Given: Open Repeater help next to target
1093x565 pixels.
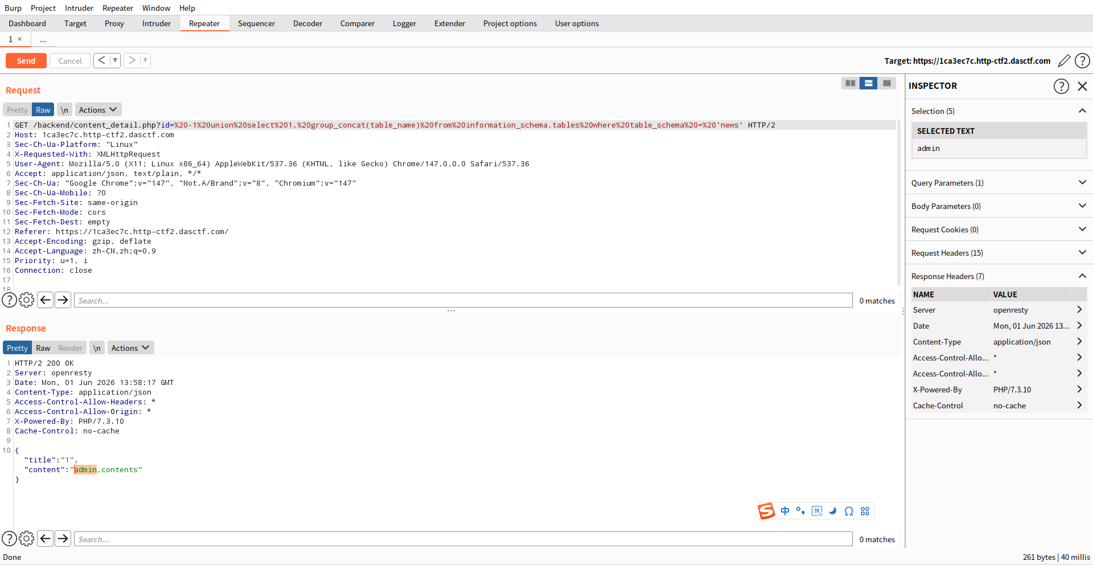Looking at the screenshot, I should click(1082, 61).
